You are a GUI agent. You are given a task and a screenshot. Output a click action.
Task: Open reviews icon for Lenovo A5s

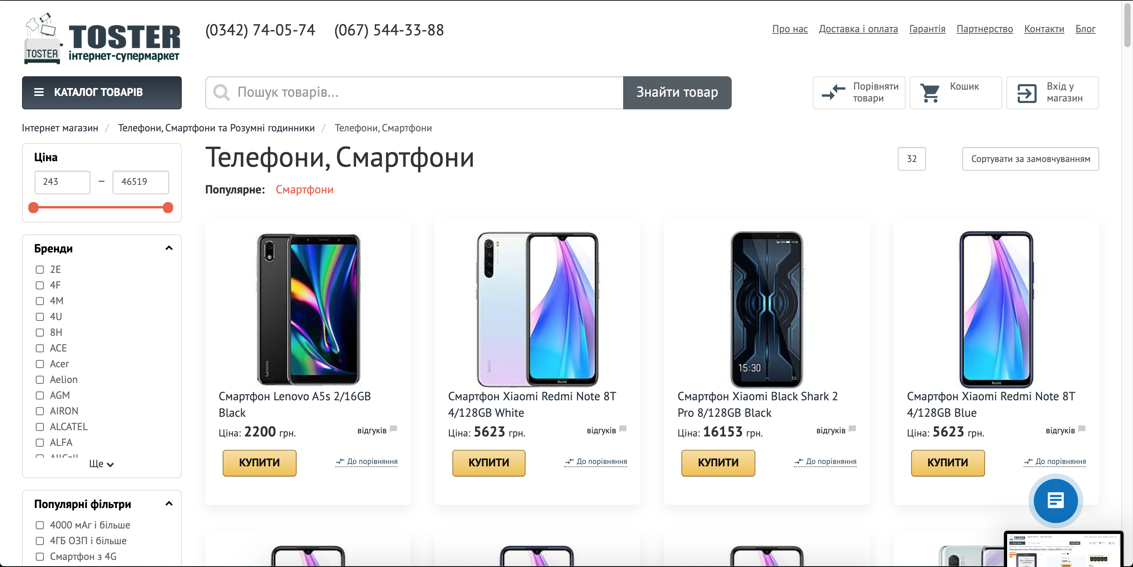coord(394,429)
